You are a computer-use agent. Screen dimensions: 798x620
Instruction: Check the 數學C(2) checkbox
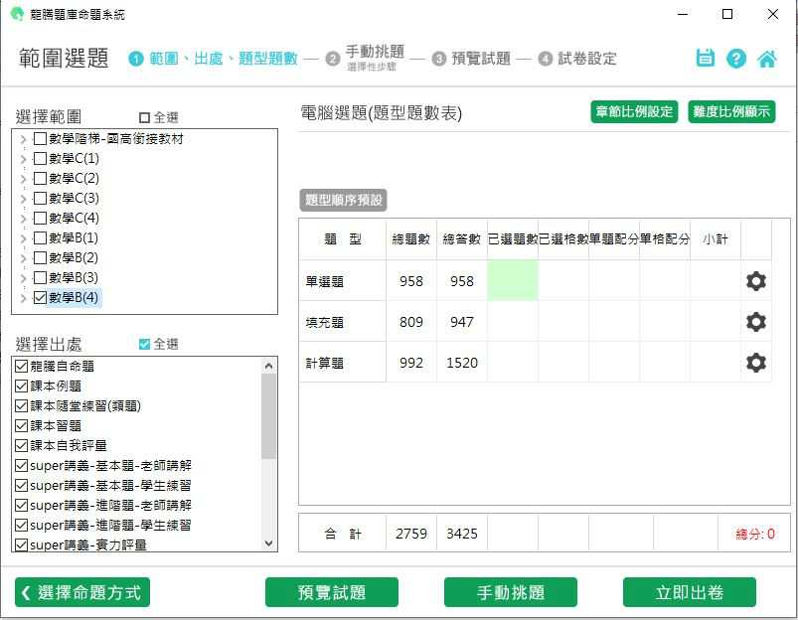[x=40, y=178]
